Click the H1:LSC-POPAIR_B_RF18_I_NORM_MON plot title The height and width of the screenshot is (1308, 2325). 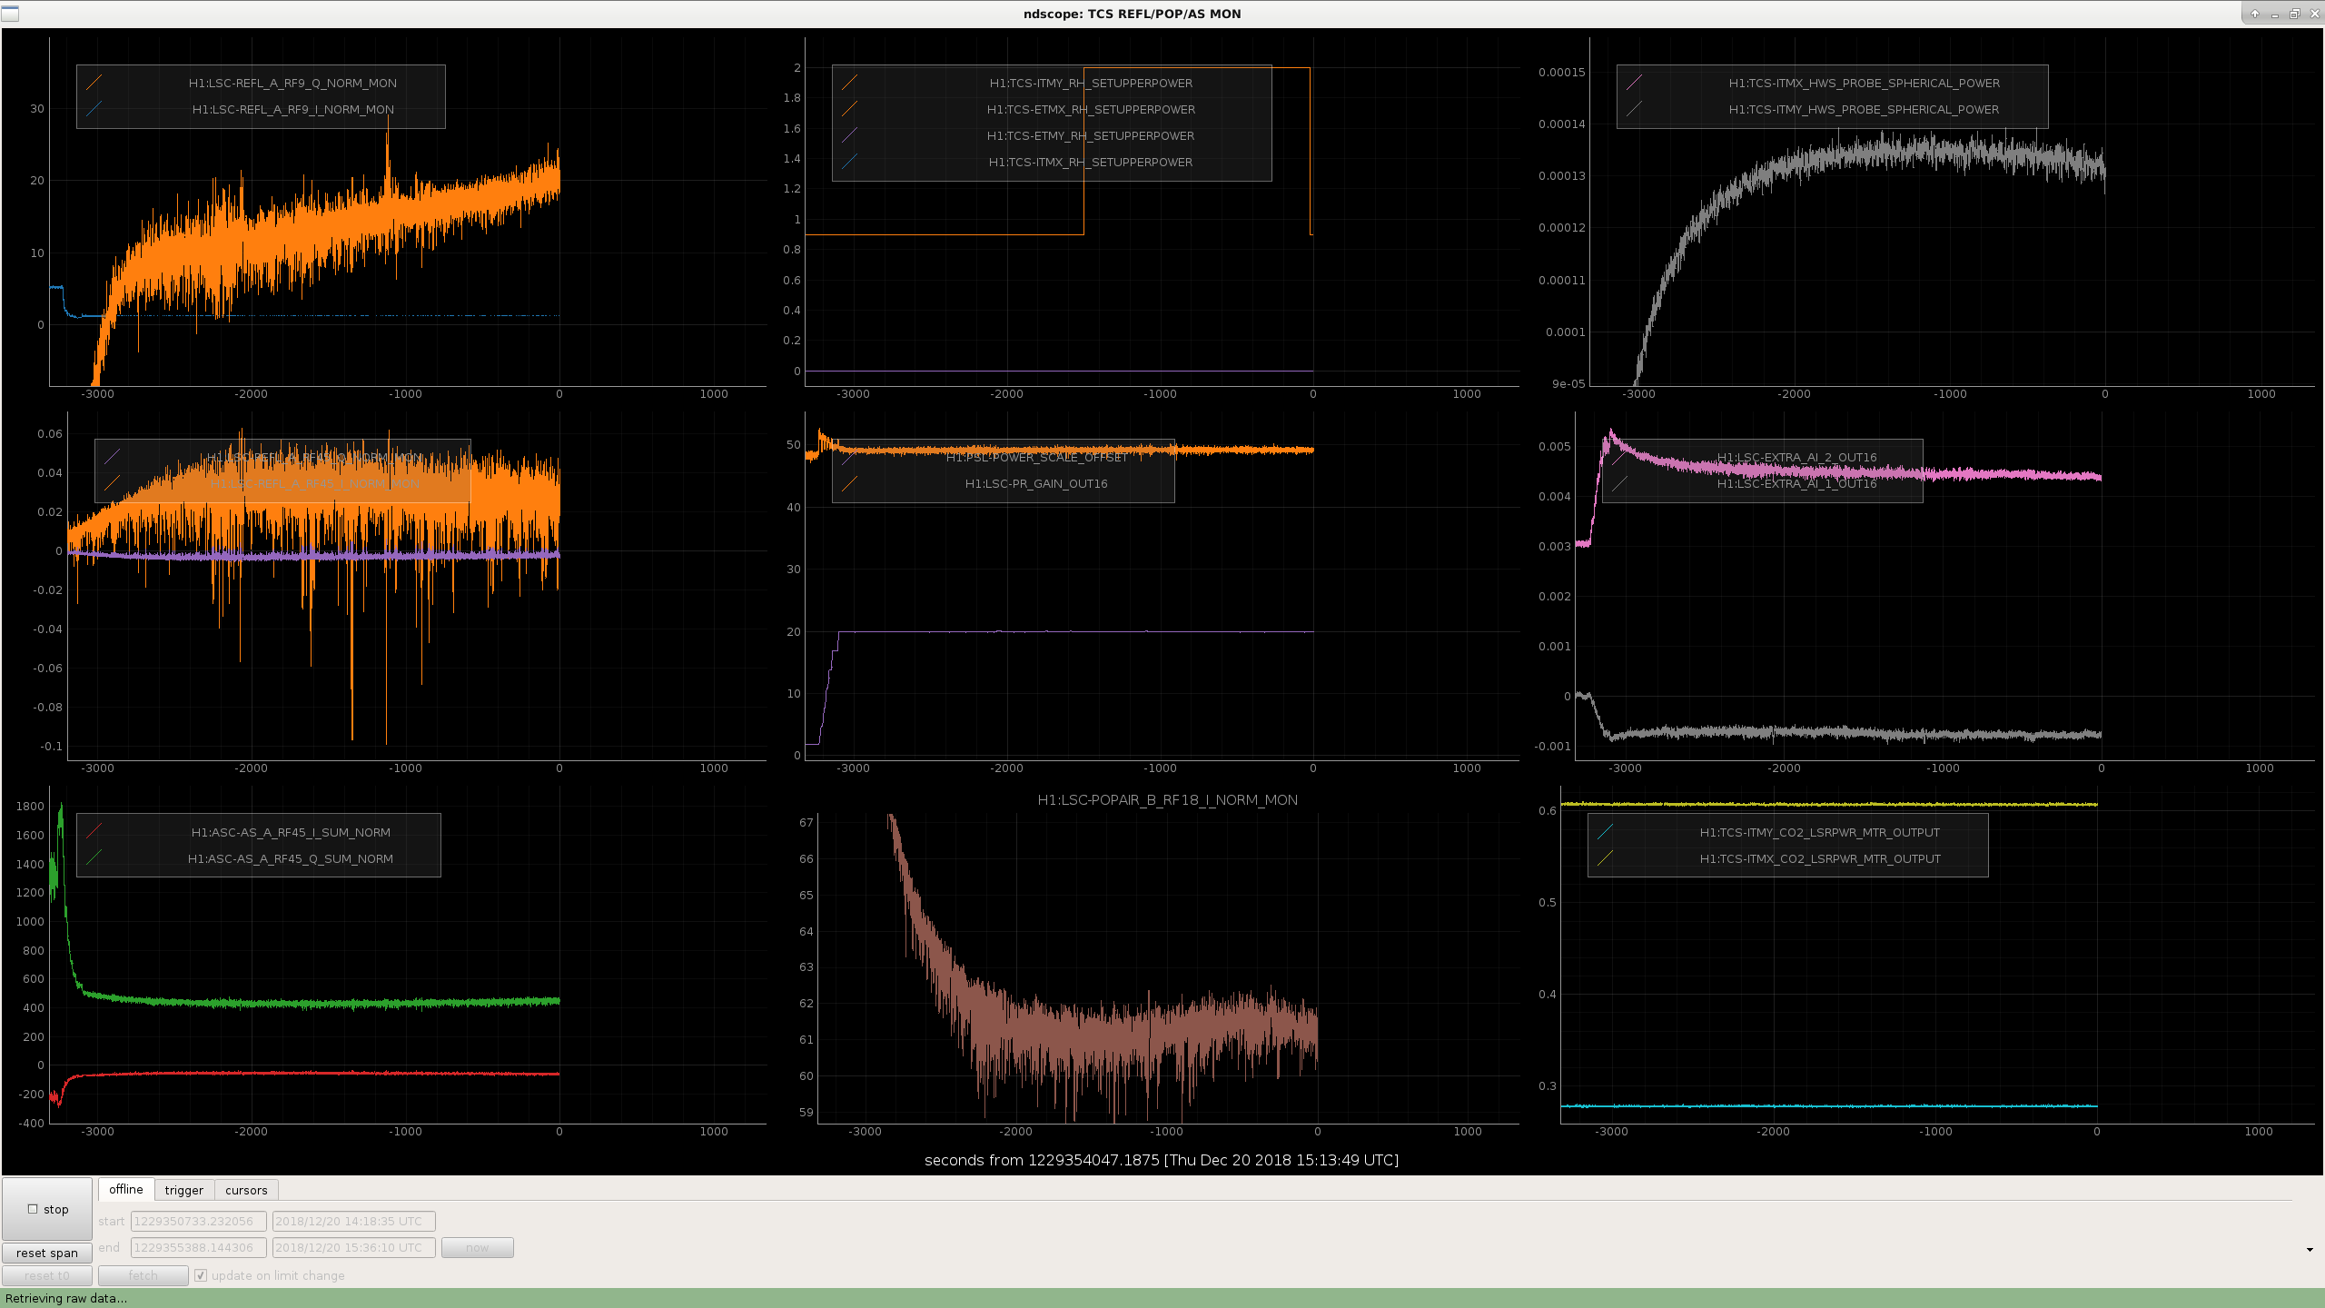coord(1168,799)
